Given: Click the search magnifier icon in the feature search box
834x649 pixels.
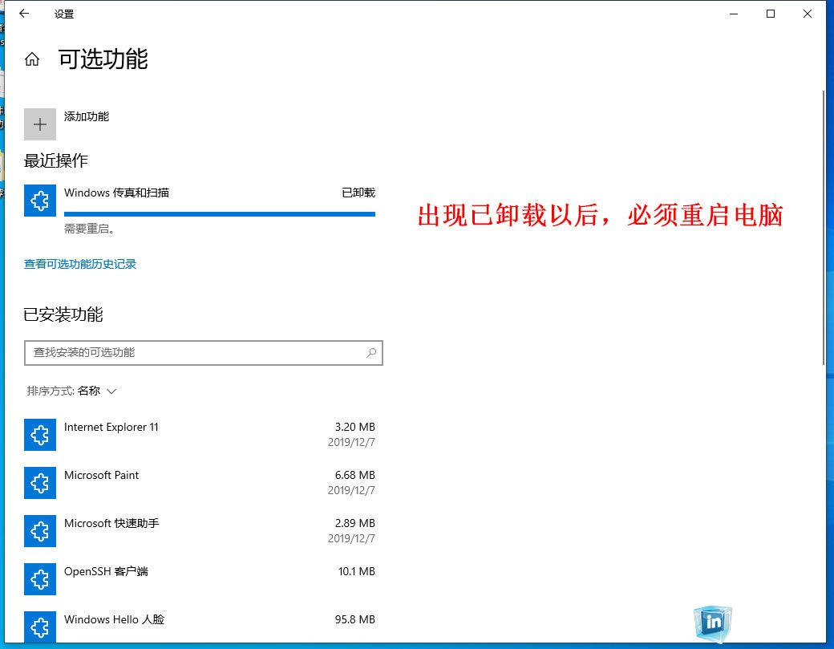Looking at the screenshot, I should tap(371, 353).
